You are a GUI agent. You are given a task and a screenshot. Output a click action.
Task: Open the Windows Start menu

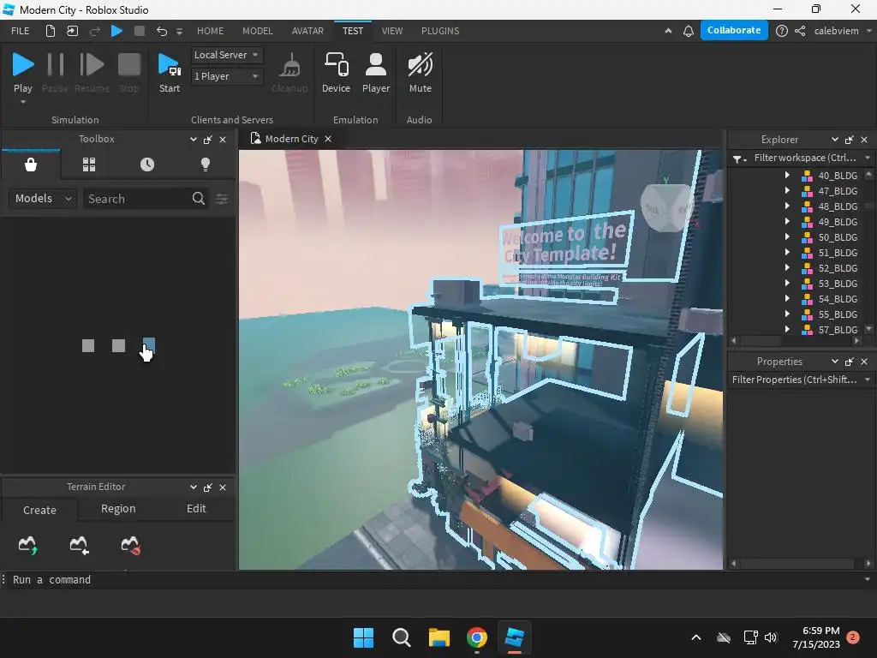363,637
